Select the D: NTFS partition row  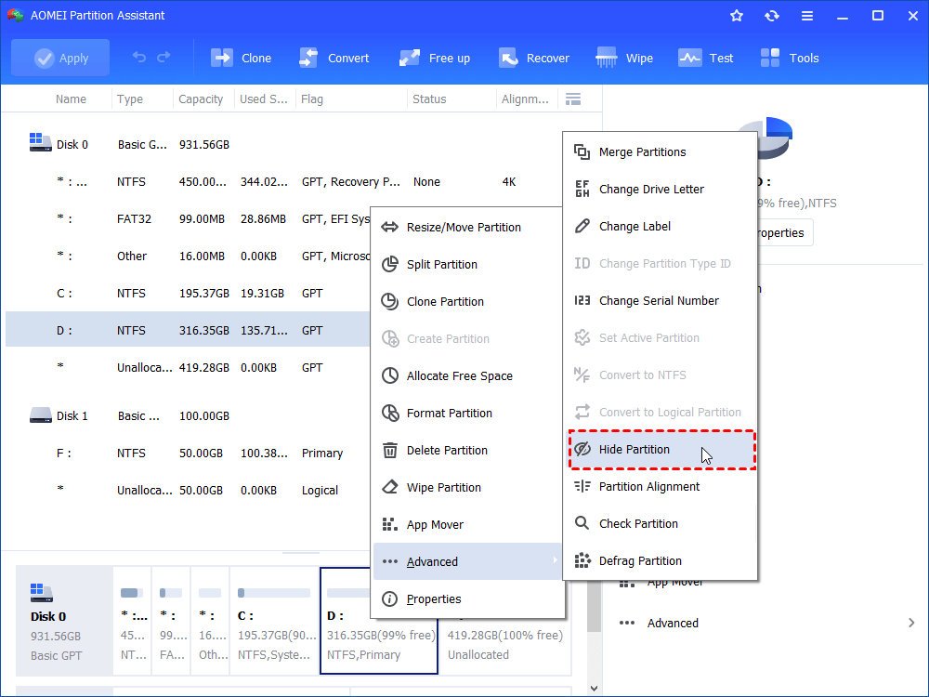(x=188, y=330)
